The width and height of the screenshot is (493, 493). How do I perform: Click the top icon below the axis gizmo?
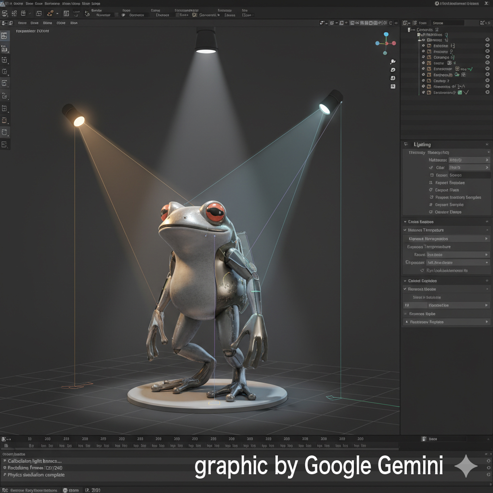click(393, 62)
